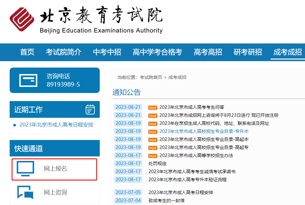305x205 pixels.
Task: Click the calendar icon beside 近期工作
Action: [x=90, y=109]
